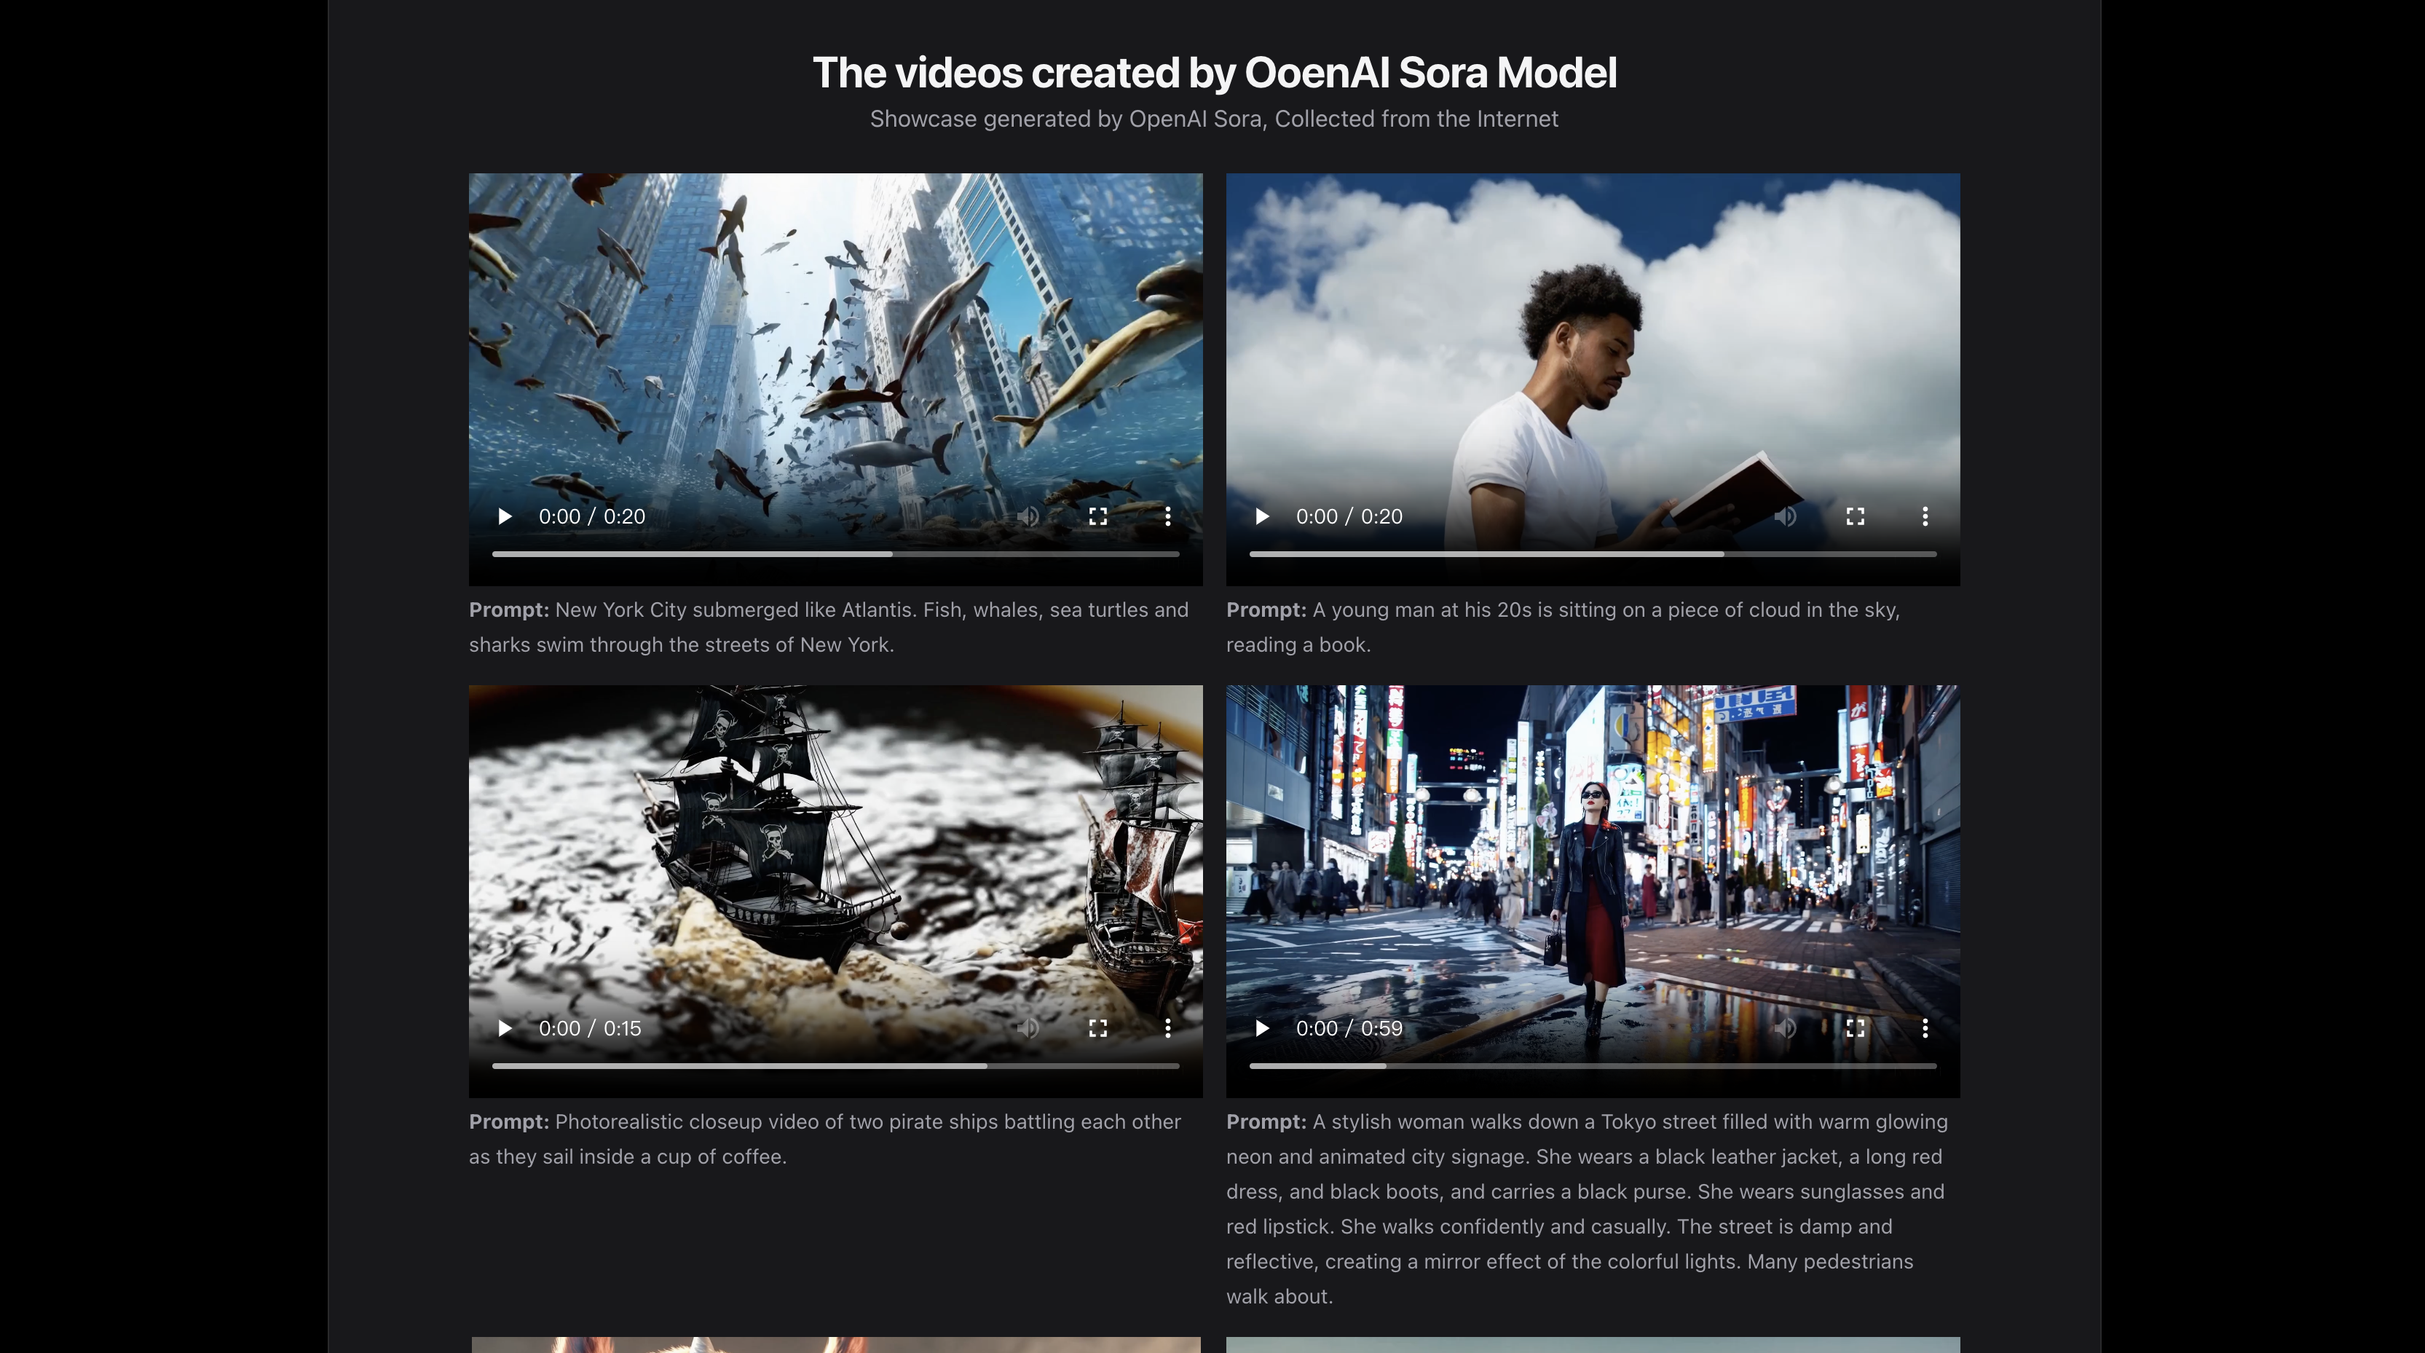Toggle mute on the cloud reader video
This screenshot has width=2425, height=1353.
coord(1785,516)
